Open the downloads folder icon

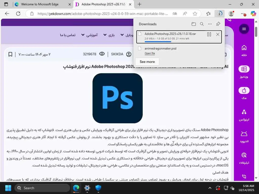[193, 24]
